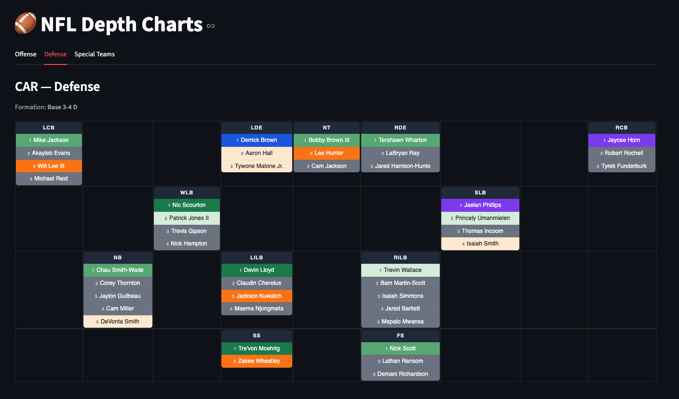Click the WLB position header

[x=187, y=193]
